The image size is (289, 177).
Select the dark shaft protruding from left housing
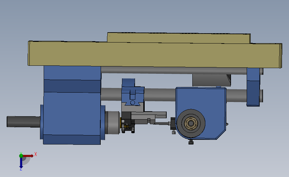[24, 122]
